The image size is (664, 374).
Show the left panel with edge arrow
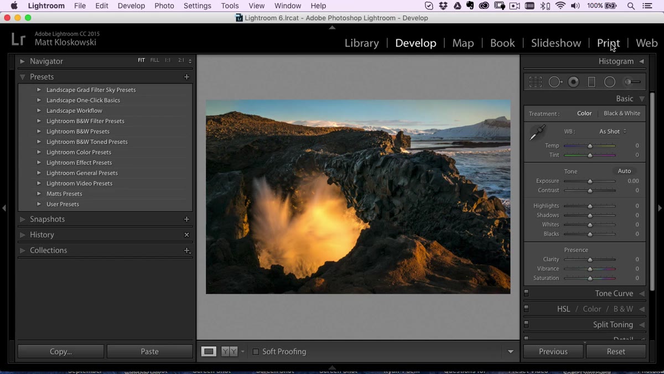point(4,208)
